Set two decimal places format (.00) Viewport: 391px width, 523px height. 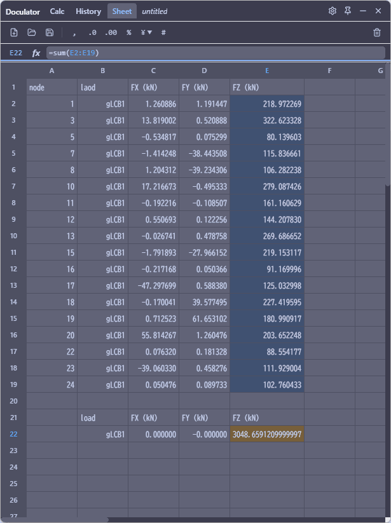click(x=111, y=32)
